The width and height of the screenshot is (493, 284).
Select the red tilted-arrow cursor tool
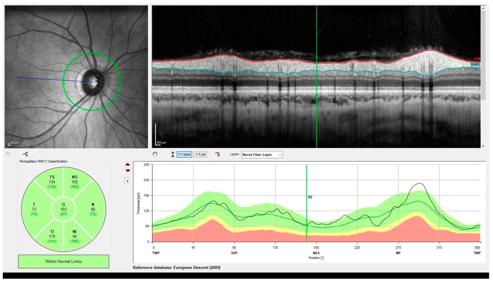click(217, 154)
